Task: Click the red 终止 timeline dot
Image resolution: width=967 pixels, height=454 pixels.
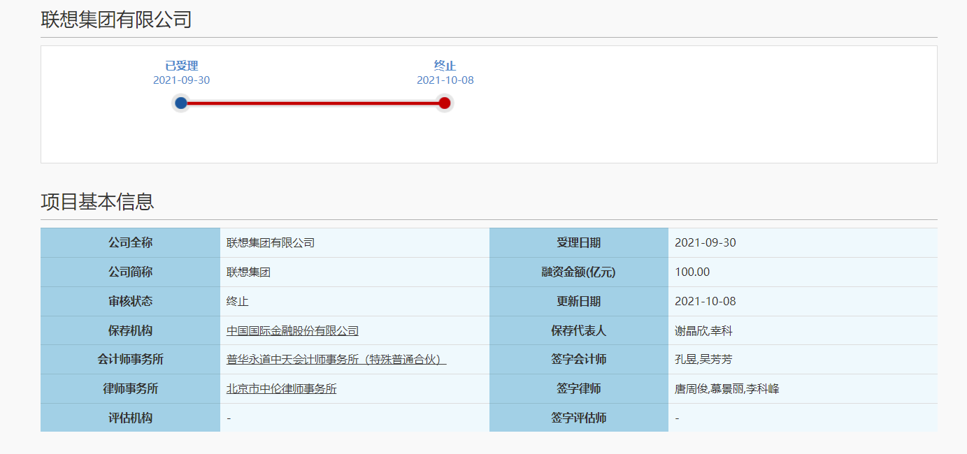Action: (x=444, y=103)
